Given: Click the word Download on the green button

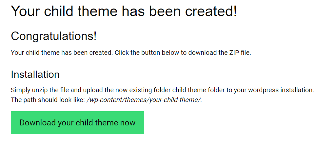Looking at the screenshot, I should [37, 123].
